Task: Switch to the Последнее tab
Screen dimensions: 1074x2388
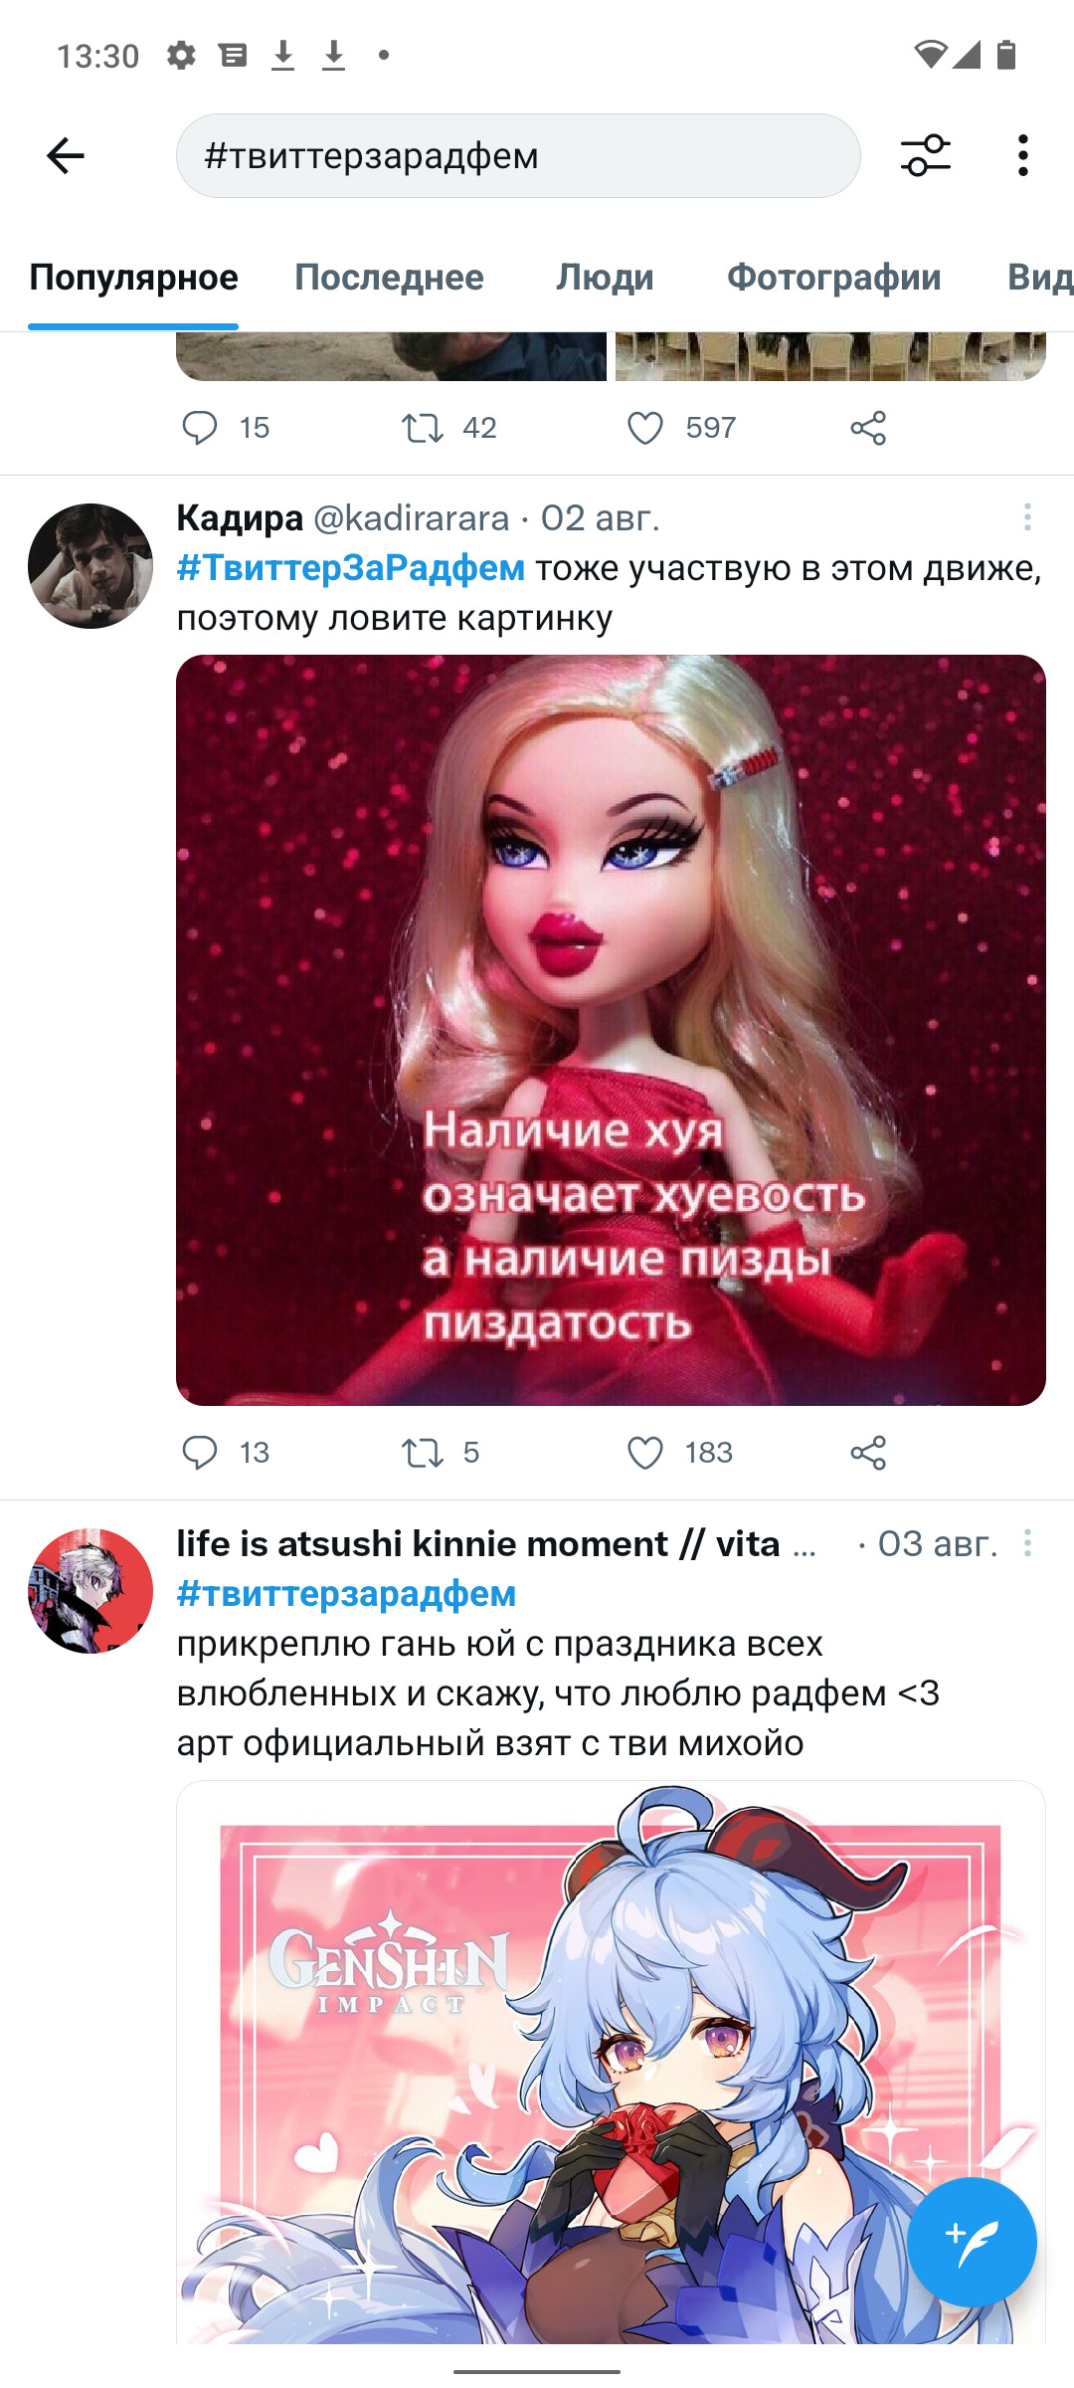Action: pos(389,277)
